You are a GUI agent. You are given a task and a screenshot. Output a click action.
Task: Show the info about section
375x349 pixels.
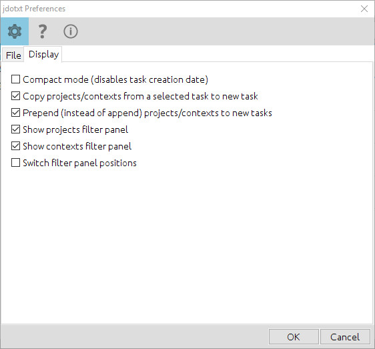pyautogui.click(x=71, y=31)
